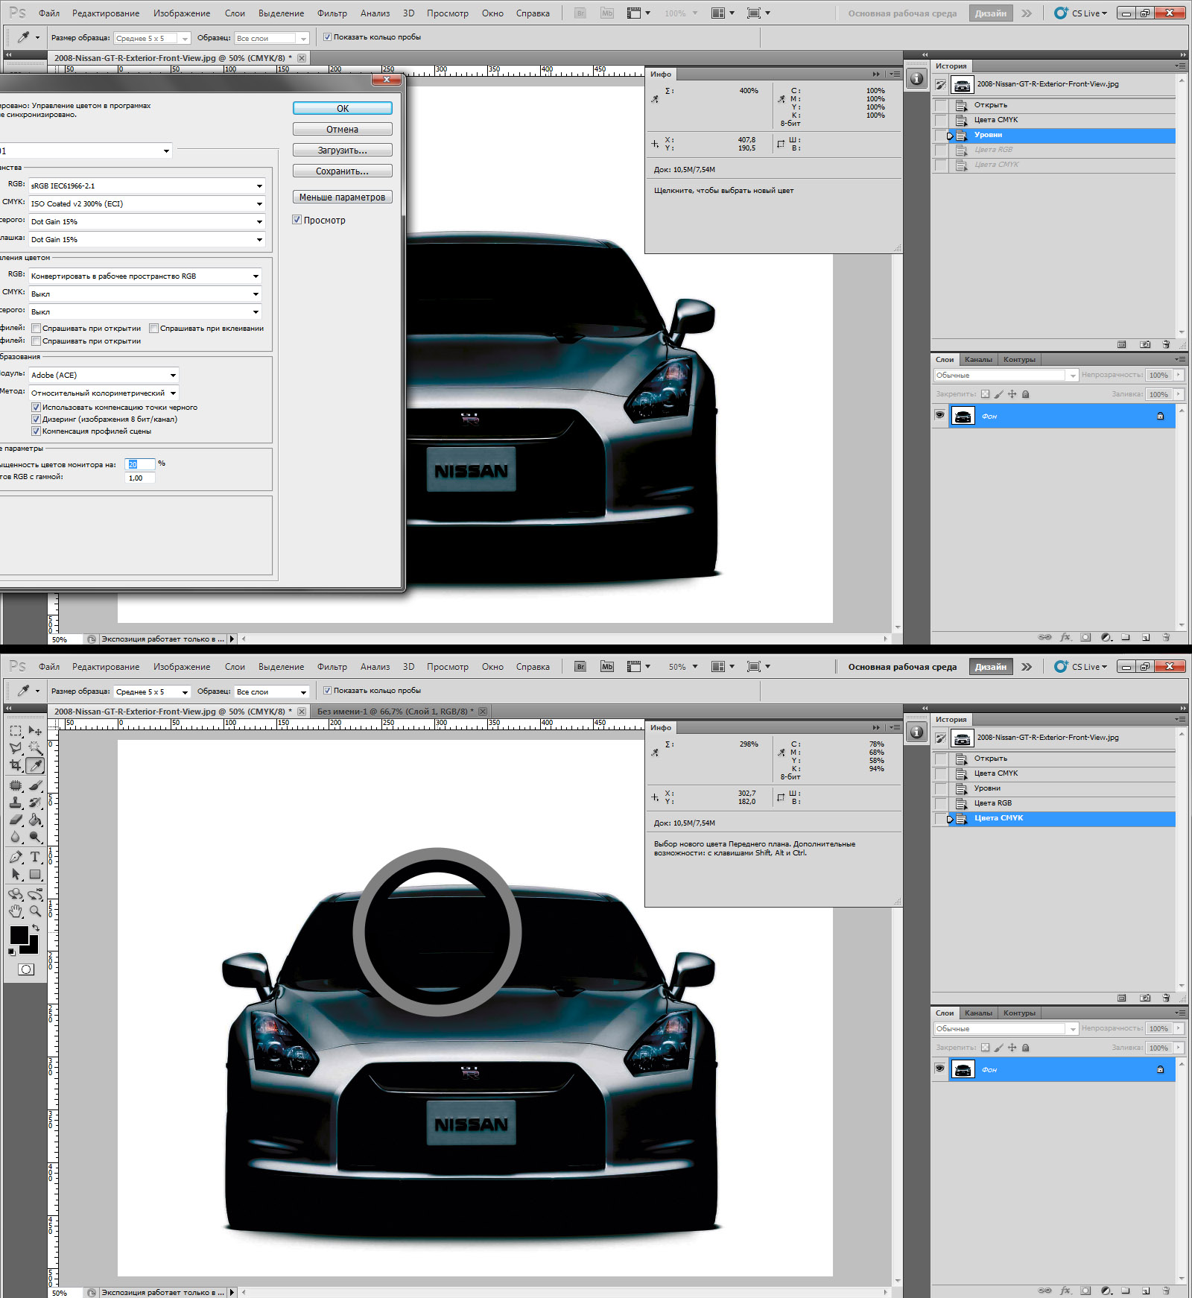1192x1298 pixels.
Task: Toggle Quick Mask mode in toolbox
Action: tap(26, 969)
